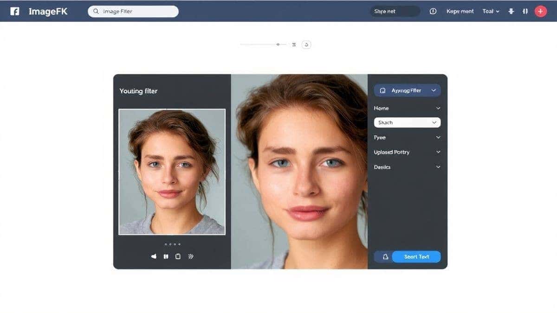Open the clock history icon in header
This screenshot has width=557, height=313.
433,11
